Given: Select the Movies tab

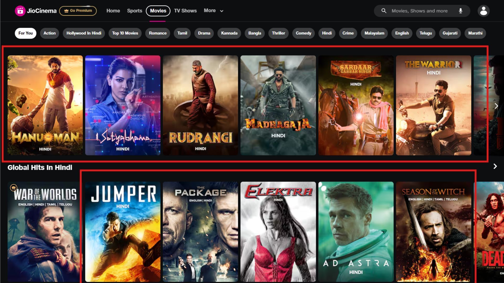Looking at the screenshot, I should point(158,11).
